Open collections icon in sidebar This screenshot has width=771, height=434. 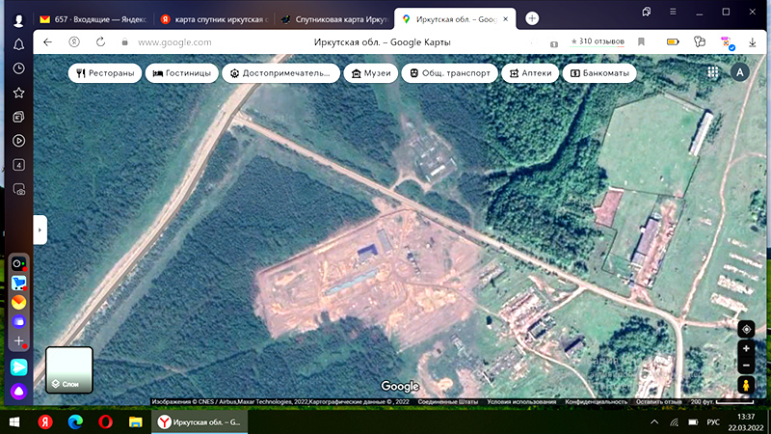click(18, 117)
